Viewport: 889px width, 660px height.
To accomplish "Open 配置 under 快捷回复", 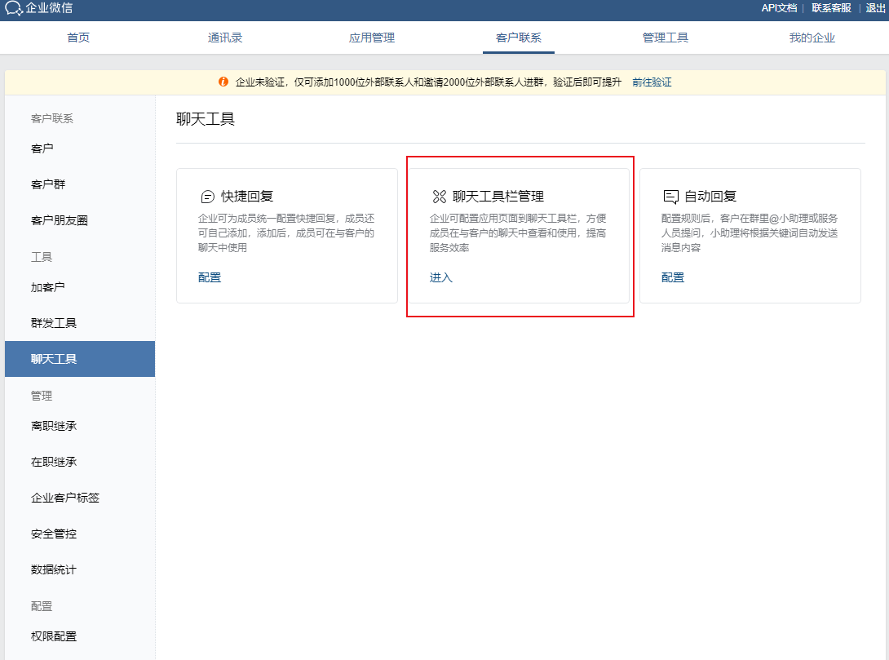I will [x=210, y=277].
